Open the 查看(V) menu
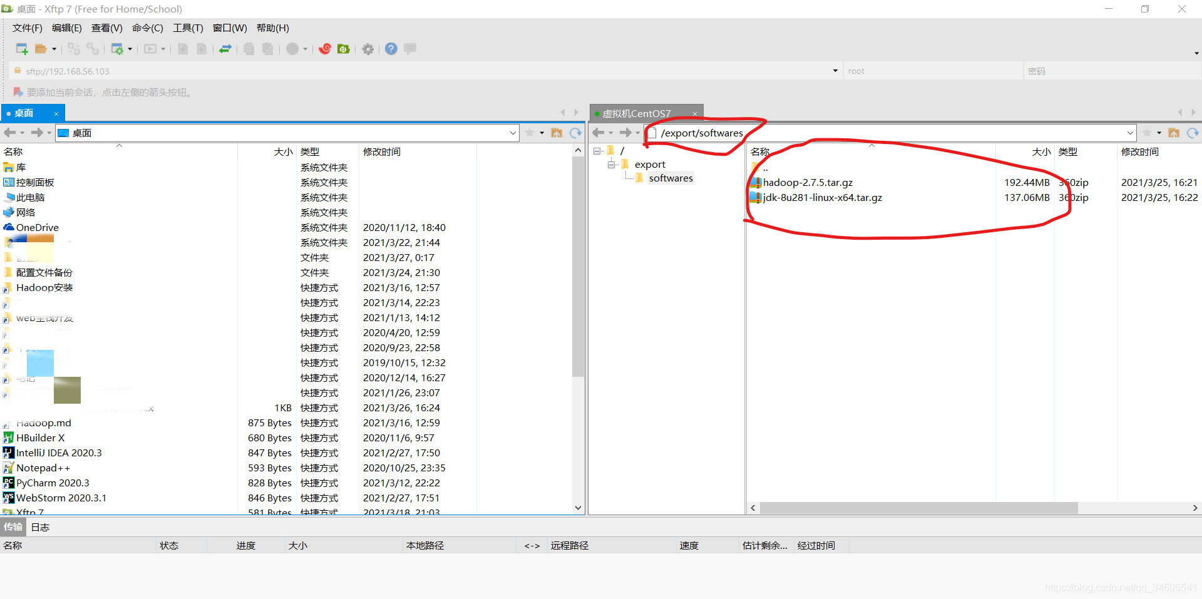The image size is (1202, 599). click(106, 28)
